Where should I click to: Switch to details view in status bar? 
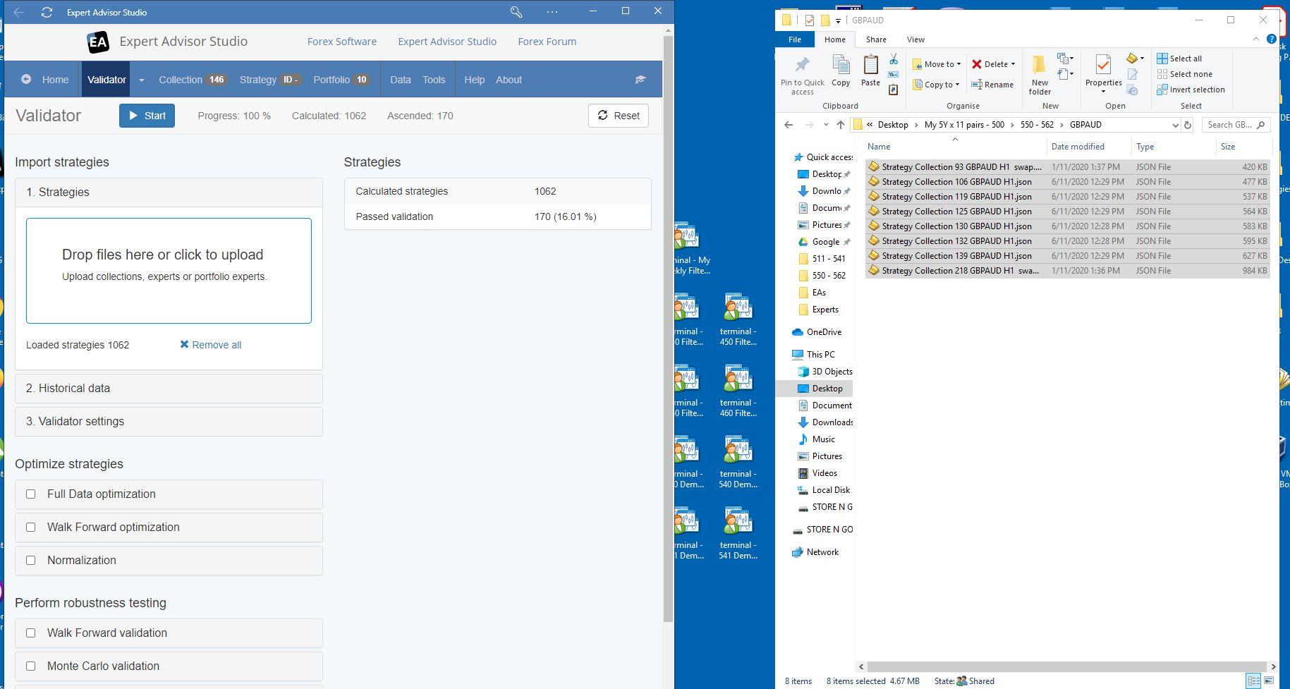(1253, 681)
